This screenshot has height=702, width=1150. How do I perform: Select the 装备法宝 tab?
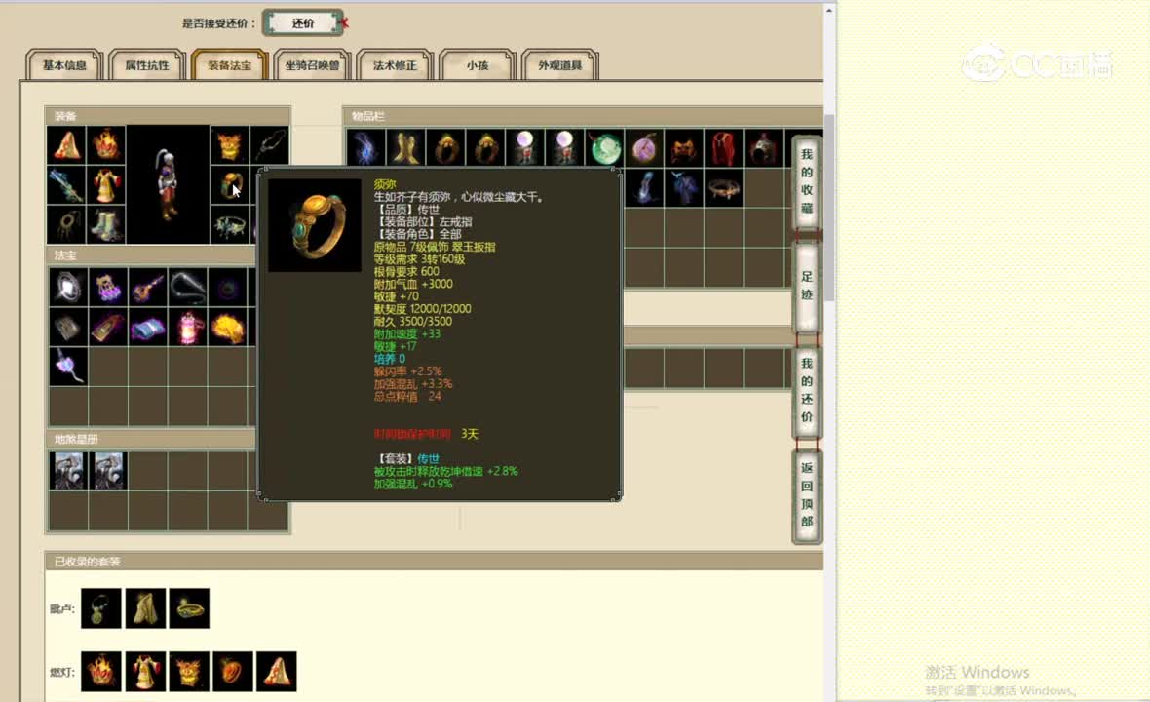click(230, 65)
